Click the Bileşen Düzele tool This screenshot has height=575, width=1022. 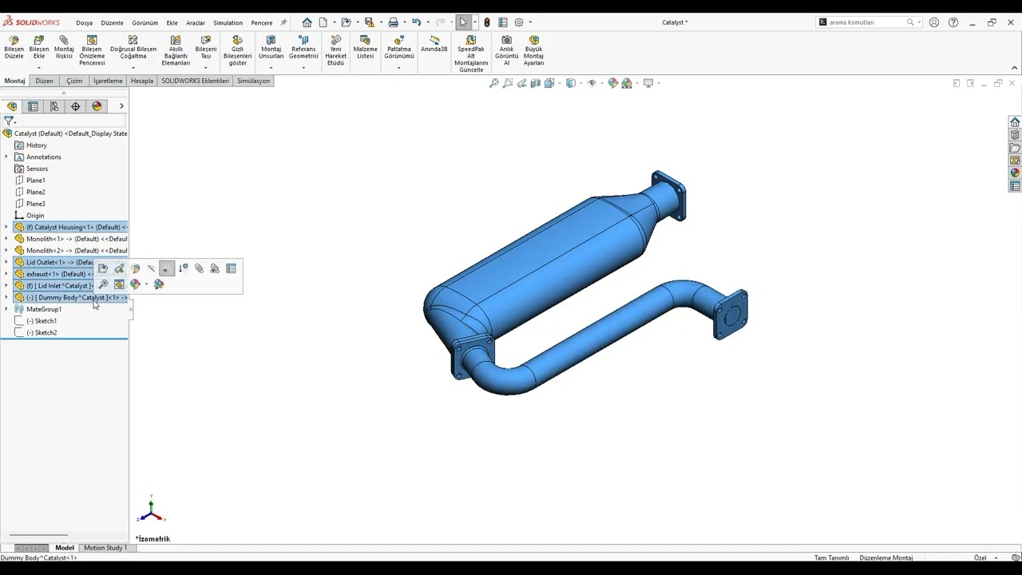14,47
